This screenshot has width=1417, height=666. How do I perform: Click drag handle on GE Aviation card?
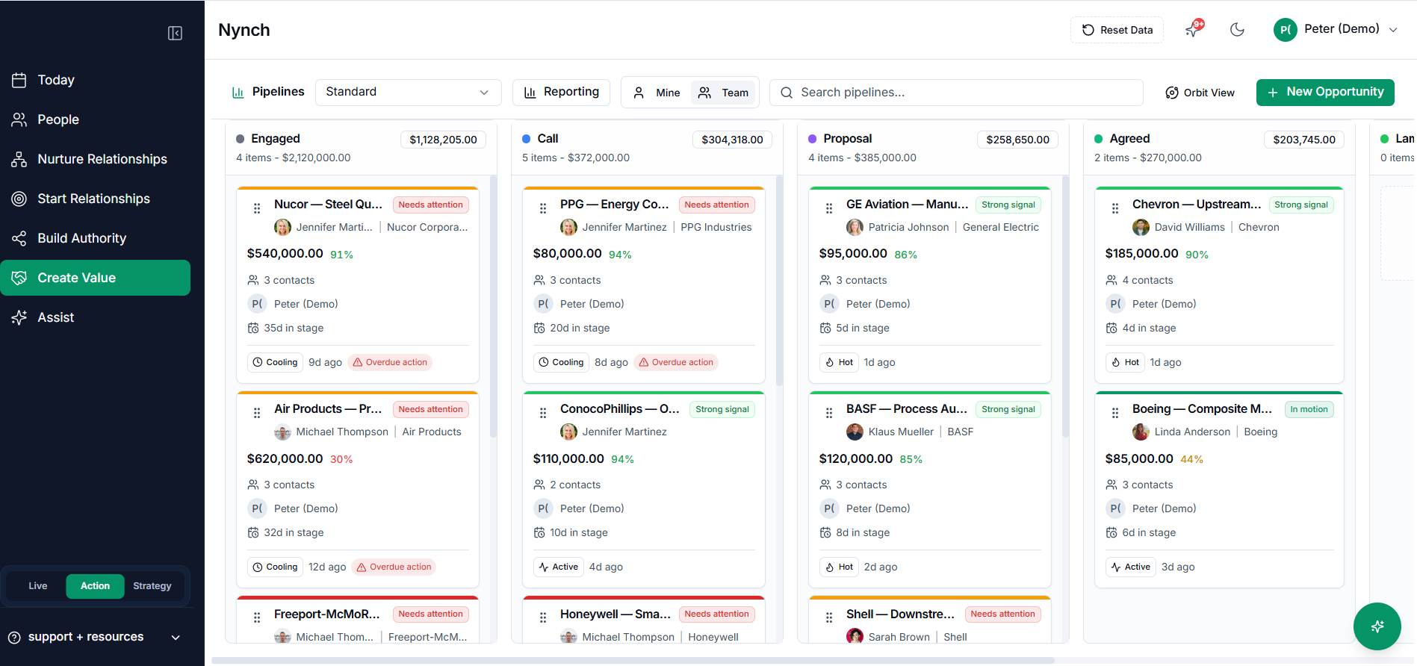(829, 208)
